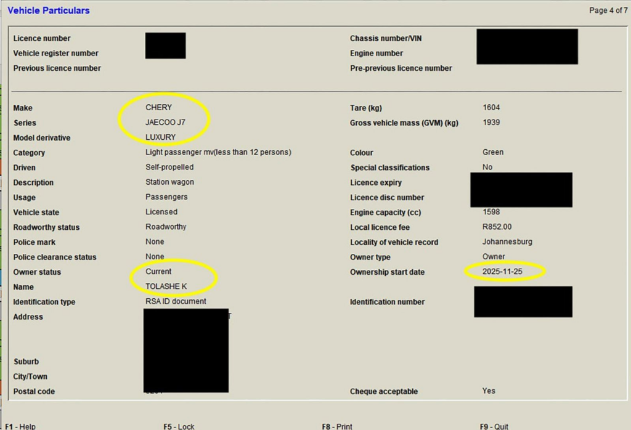Select the Tare value 1604

(491, 108)
